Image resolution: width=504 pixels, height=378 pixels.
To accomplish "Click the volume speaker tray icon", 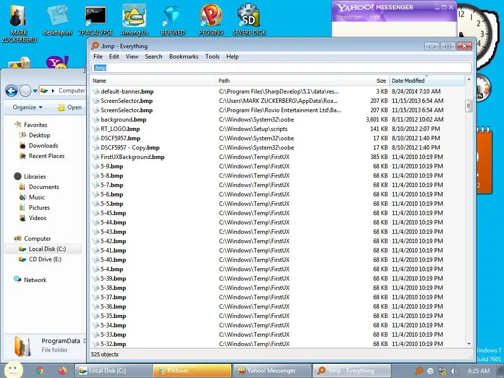I will [x=454, y=371].
